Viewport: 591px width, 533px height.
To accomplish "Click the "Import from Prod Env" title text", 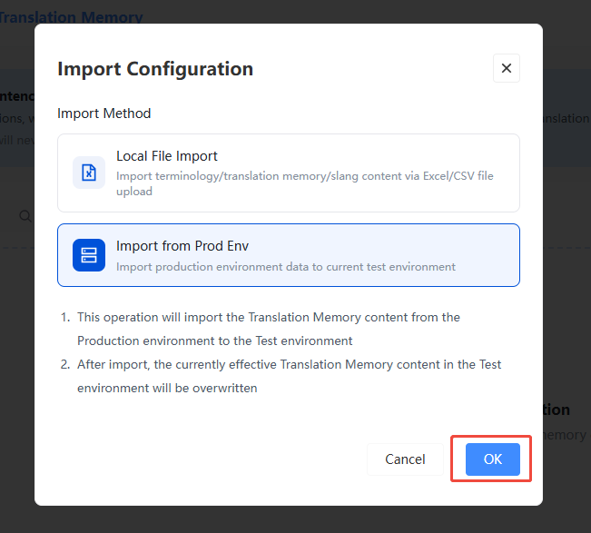I will pos(182,246).
